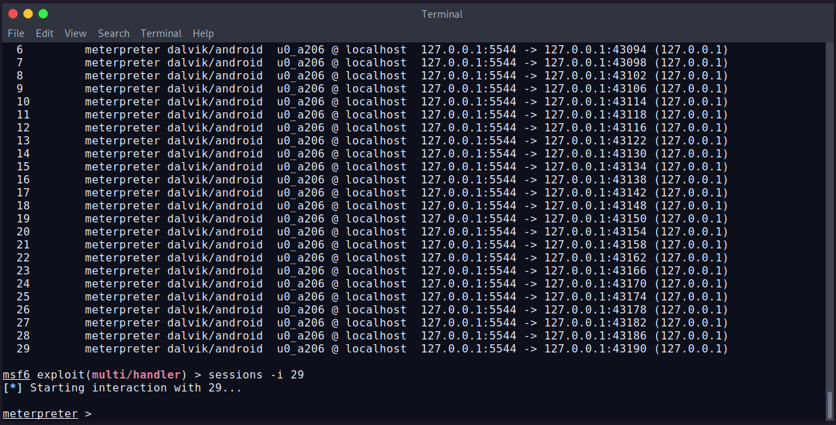Select port text 127.0.0.1:43098 in session 7
836x425 pixels.
tap(595, 62)
